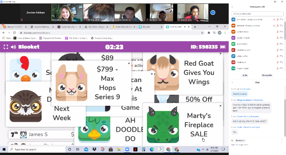Click first co-host LR participant row

point(257,19)
